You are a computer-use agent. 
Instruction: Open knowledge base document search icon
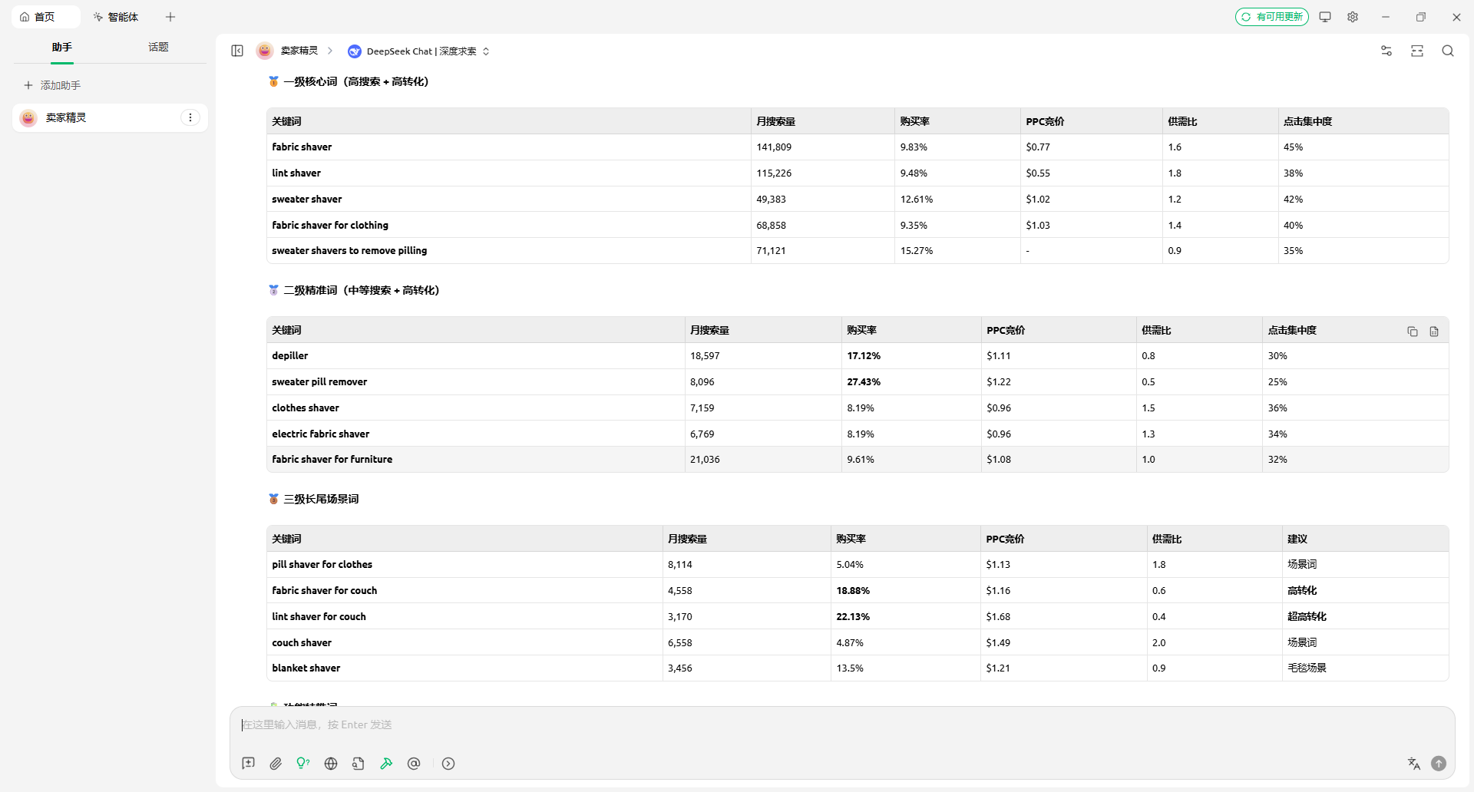[359, 764]
